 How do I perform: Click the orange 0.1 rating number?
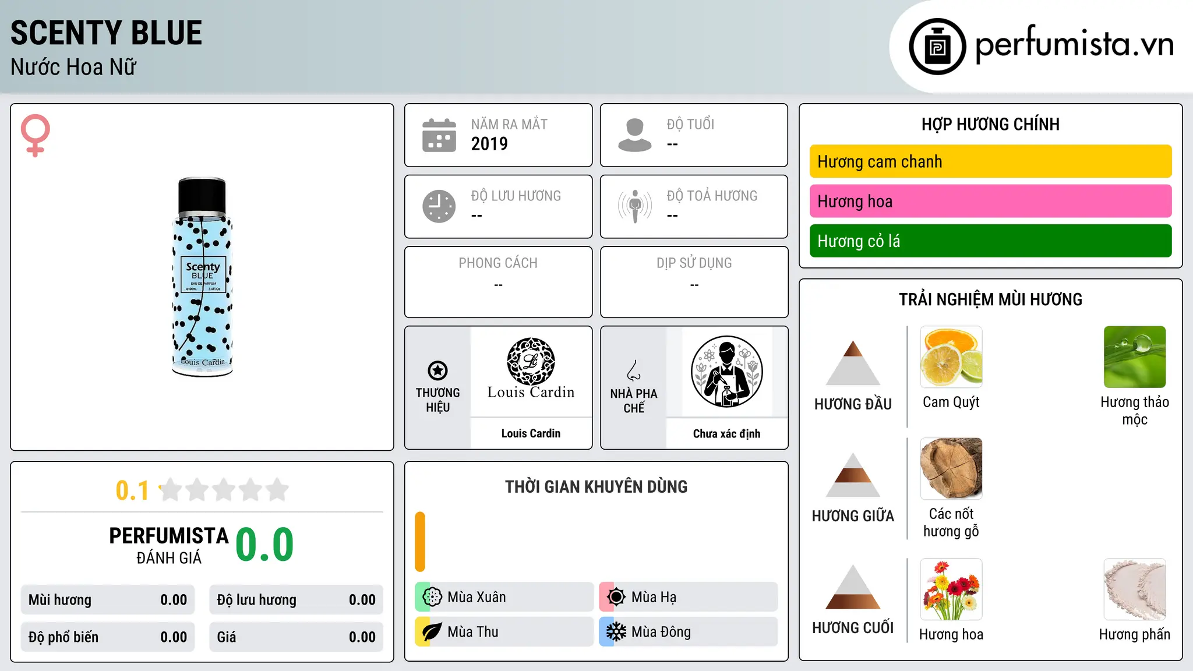pyautogui.click(x=132, y=490)
